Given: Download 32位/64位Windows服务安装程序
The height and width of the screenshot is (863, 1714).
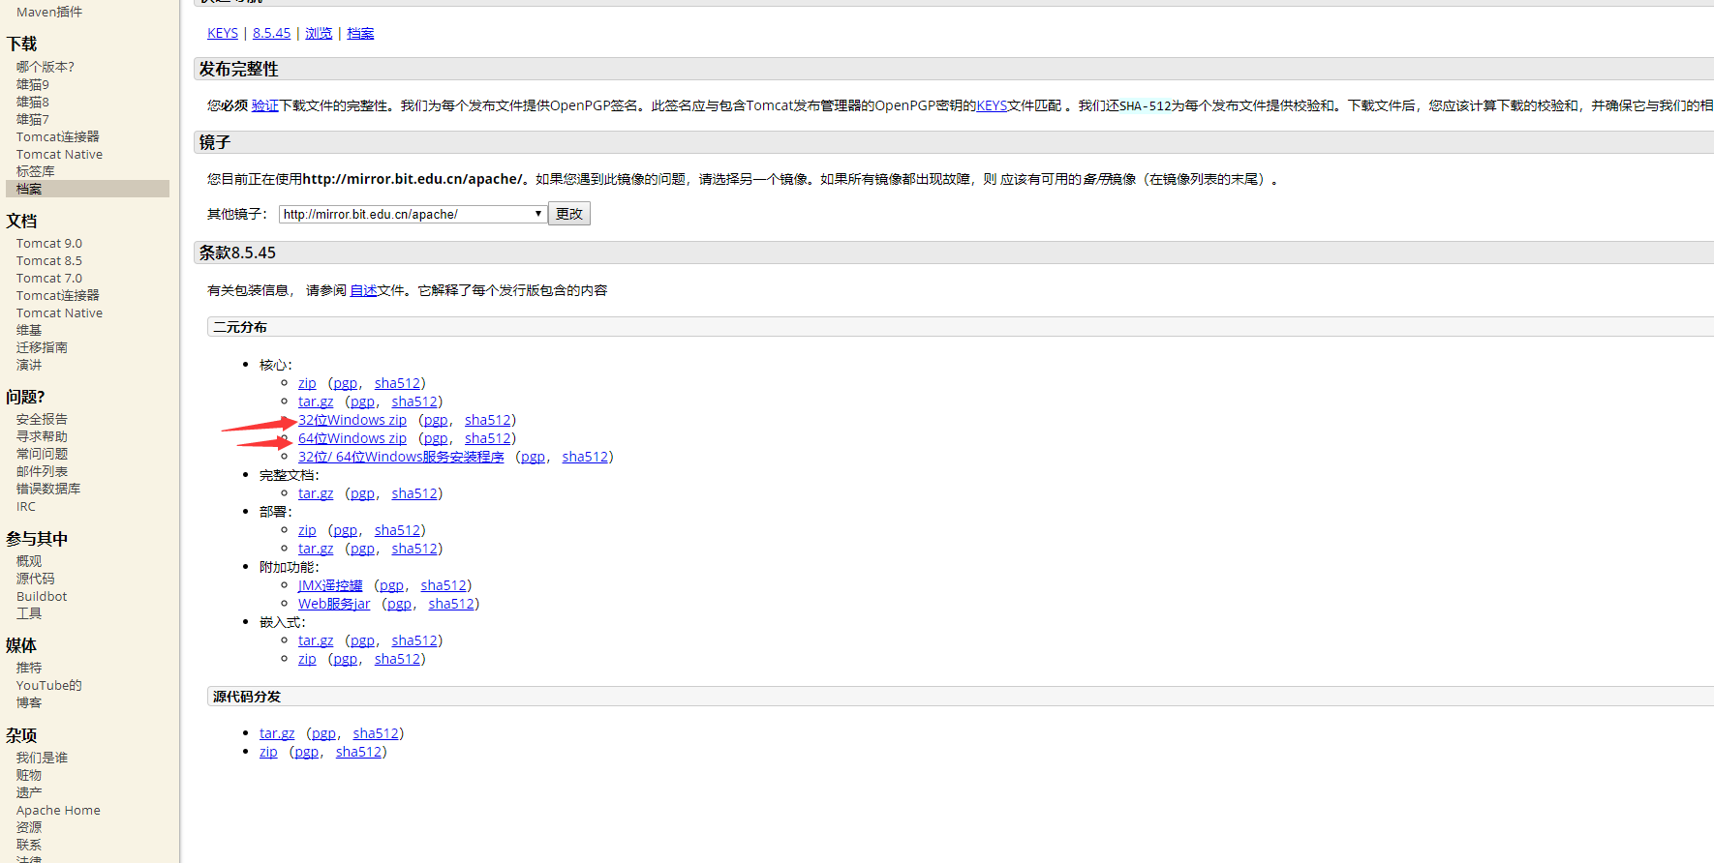Looking at the screenshot, I should [401, 457].
